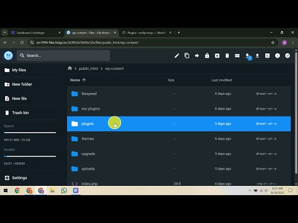Close the Dashboard Hostinger tab
The image size is (298, 223).
[x=60, y=33]
